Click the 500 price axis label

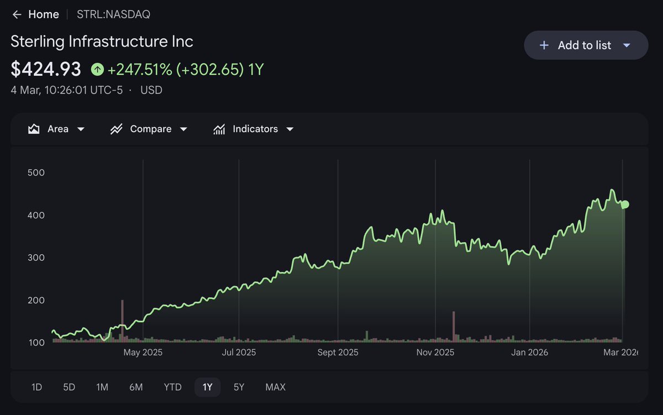(x=36, y=172)
